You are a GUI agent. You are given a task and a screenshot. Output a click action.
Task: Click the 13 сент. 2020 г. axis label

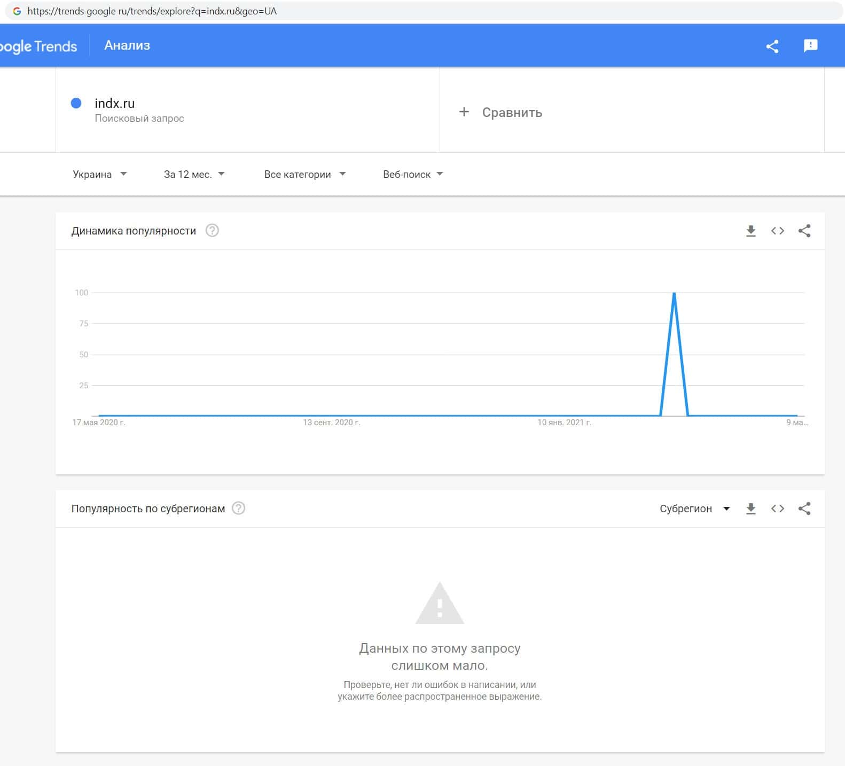click(x=332, y=423)
